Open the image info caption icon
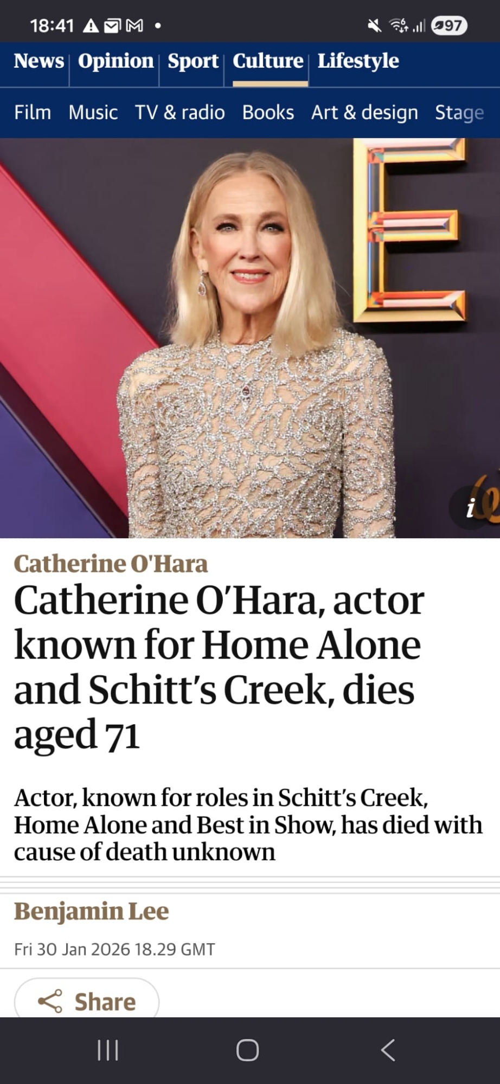This screenshot has width=500, height=1084. coord(471,508)
